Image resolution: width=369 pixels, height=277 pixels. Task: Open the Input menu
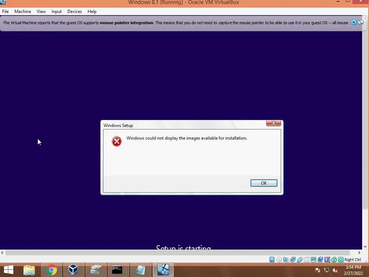pos(57,11)
